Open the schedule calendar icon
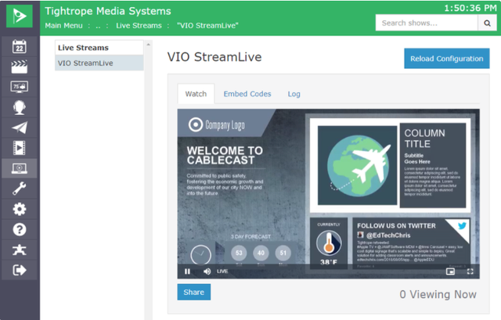The image size is (501, 320). pos(19,47)
